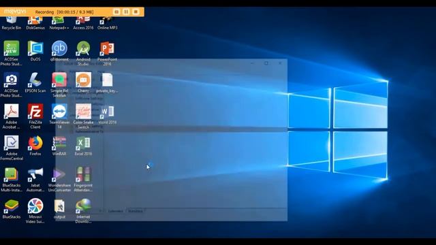This screenshot has height=245, width=436.
Task: Select the Color Snake Switch shortcut
Action: [x=83, y=116]
